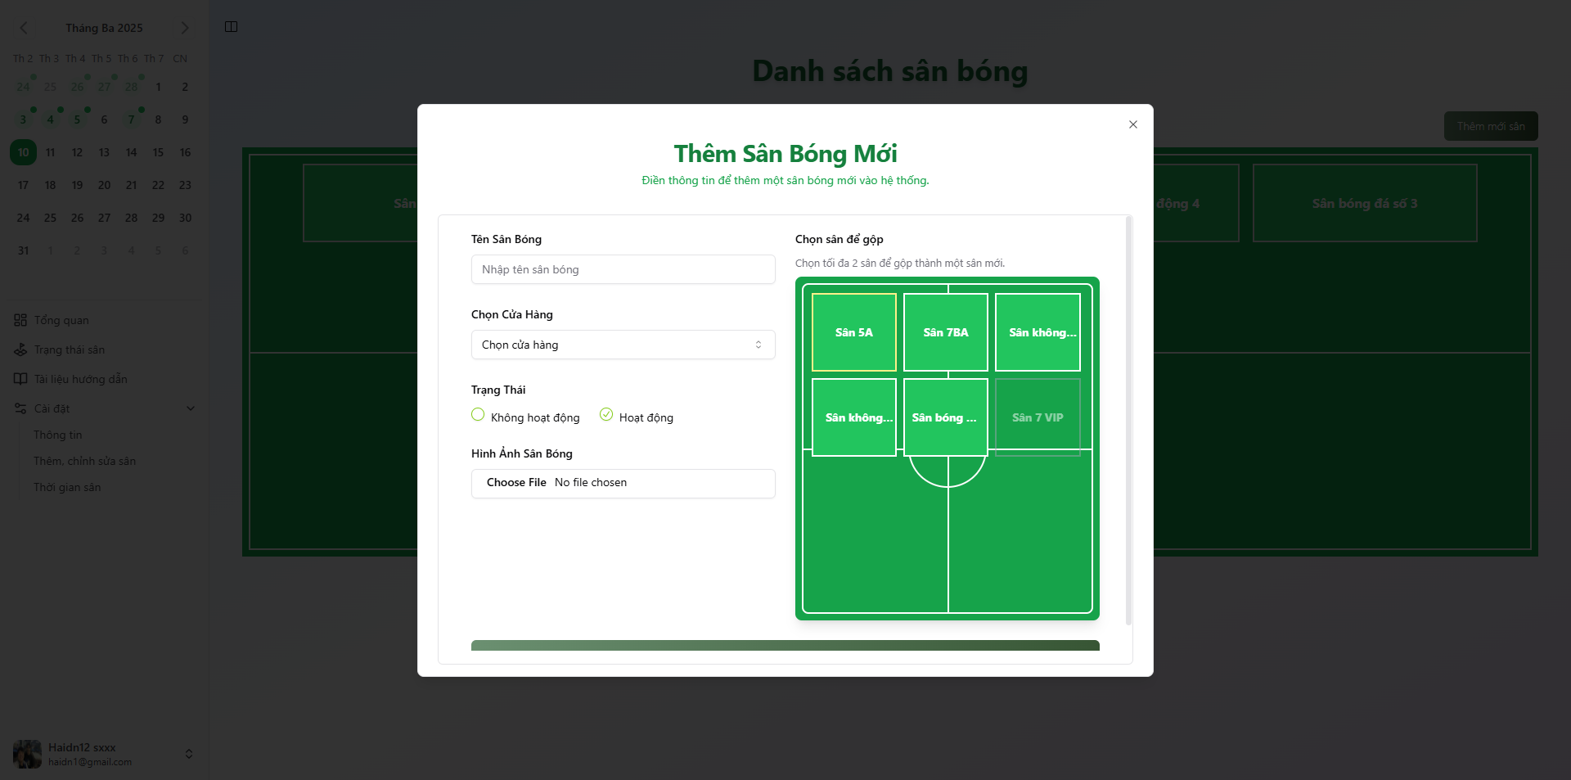Viewport: 1571px width, 780px height.
Task: Collapse the Cài đặt menu chevron
Action: pyautogui.click(x=191, y=408)
